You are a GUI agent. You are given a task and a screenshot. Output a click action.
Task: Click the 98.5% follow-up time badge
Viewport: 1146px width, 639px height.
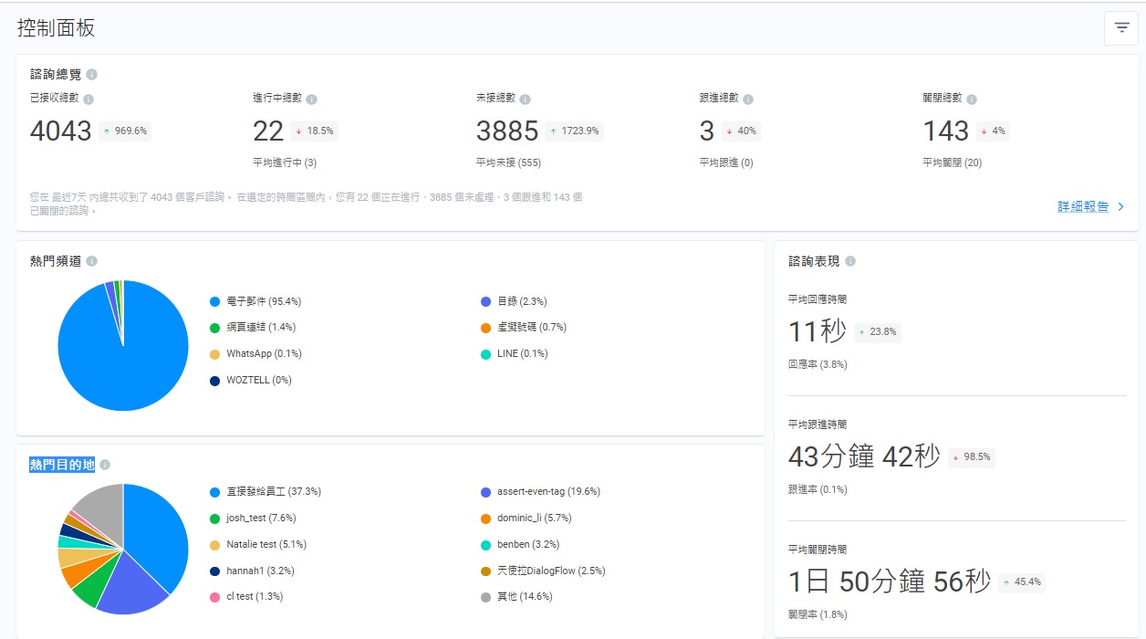coord(972,457)
